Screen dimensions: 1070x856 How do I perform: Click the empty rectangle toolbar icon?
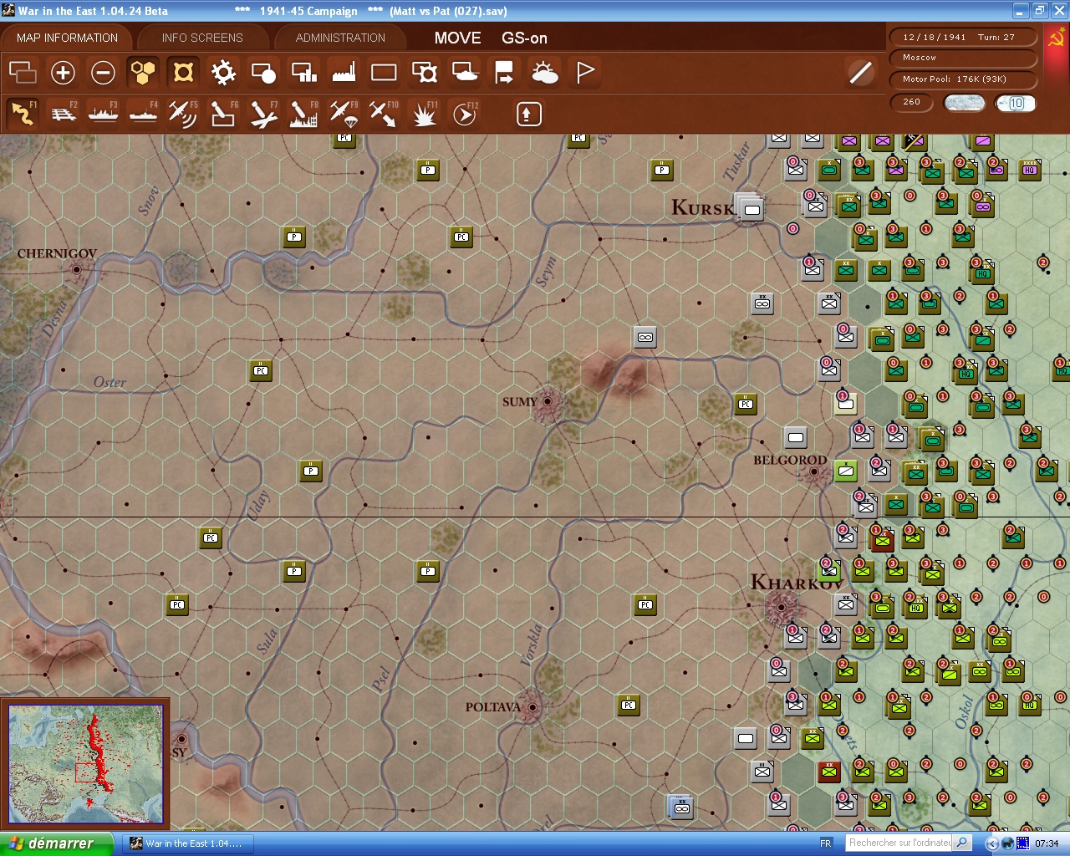384,73
